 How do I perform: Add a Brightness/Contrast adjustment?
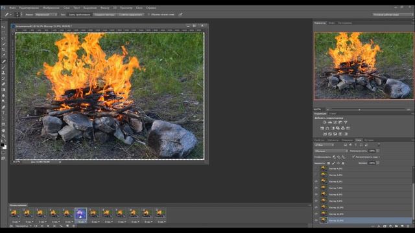click(x=324, y=122)
